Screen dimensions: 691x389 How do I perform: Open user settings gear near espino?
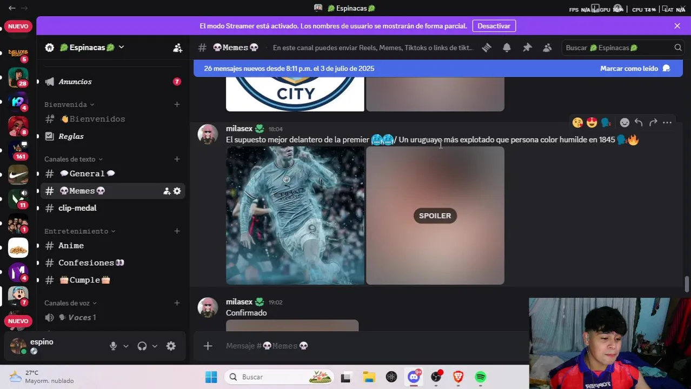pos(171,346)
